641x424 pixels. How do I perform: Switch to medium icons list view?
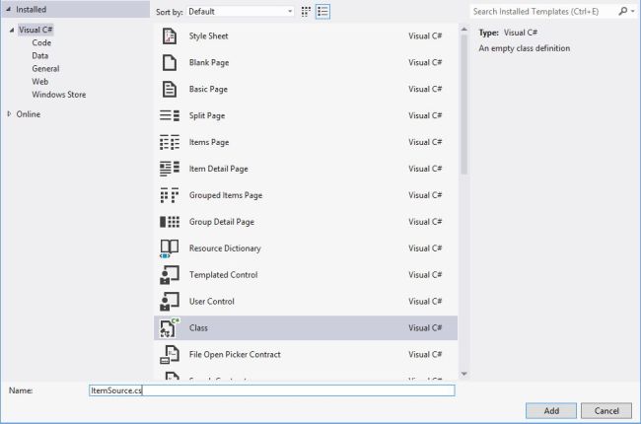[x=322, y=12]
